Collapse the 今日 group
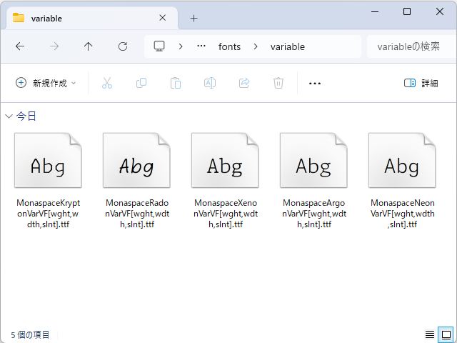Image resolution: width=457 pixels, height=343 pixels. (x=9, y=116)
